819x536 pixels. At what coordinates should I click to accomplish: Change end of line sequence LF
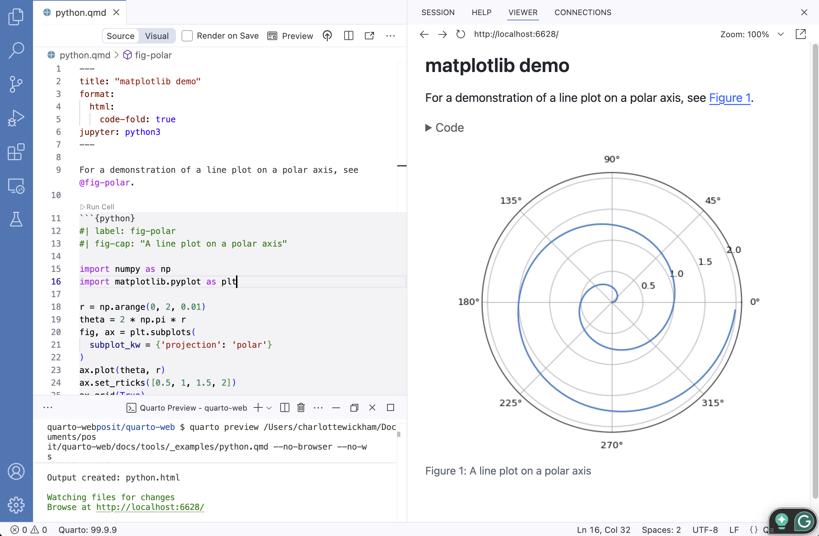(734, 530)
